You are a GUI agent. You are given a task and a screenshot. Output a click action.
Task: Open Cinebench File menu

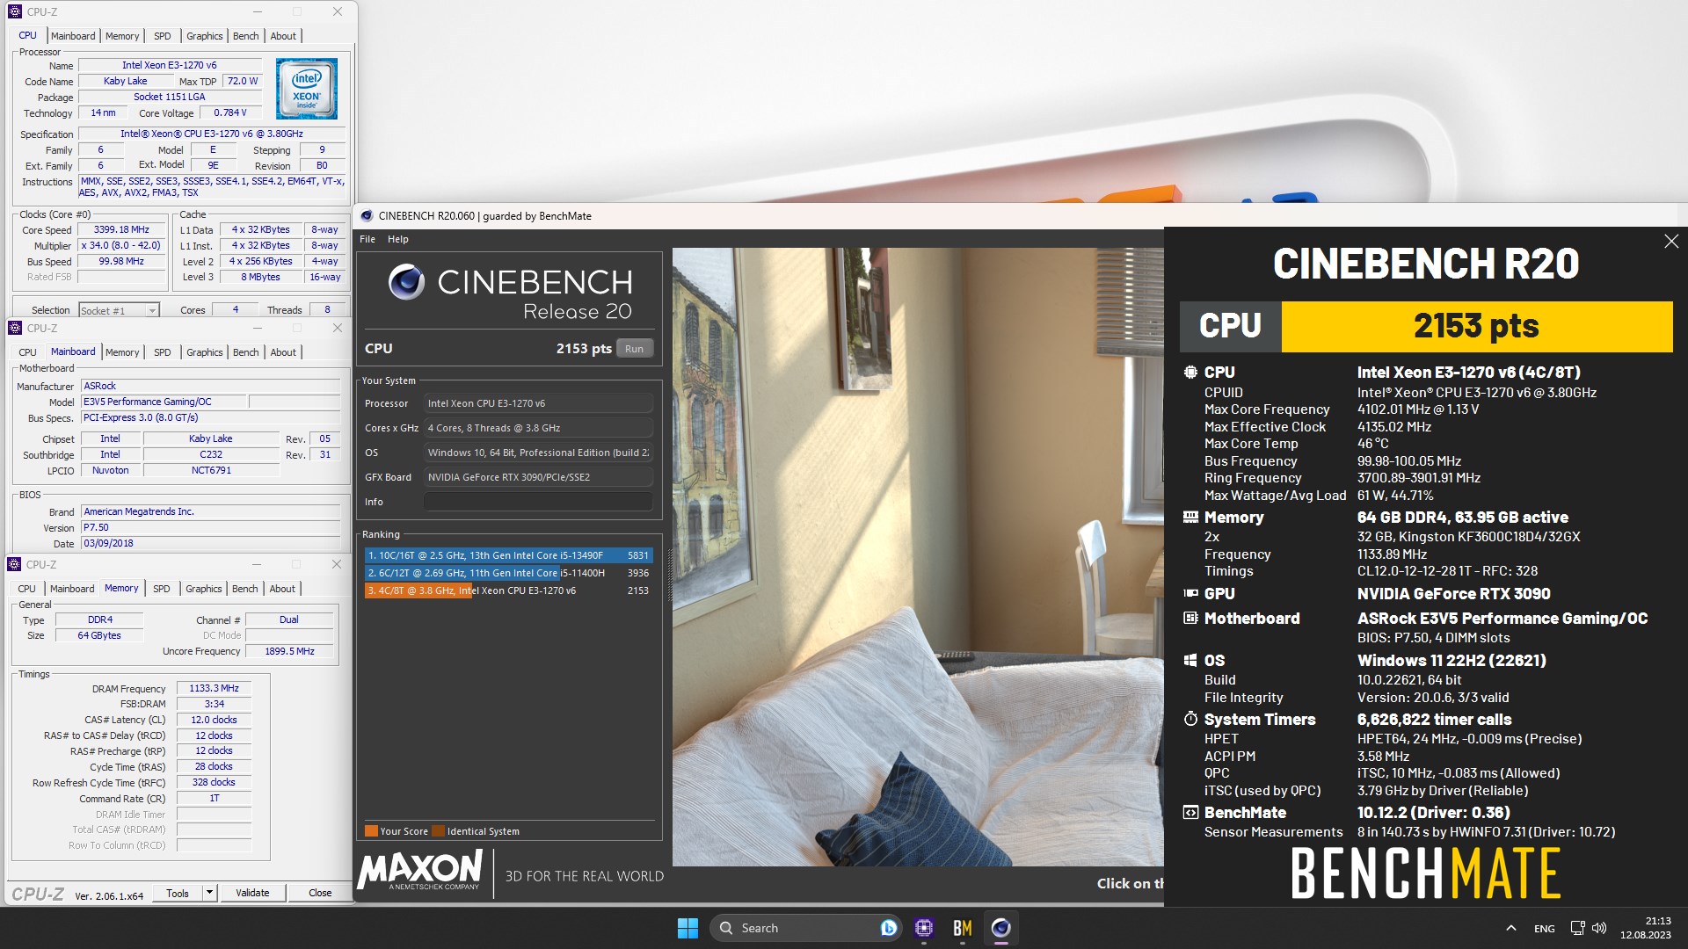coord(367,239)
